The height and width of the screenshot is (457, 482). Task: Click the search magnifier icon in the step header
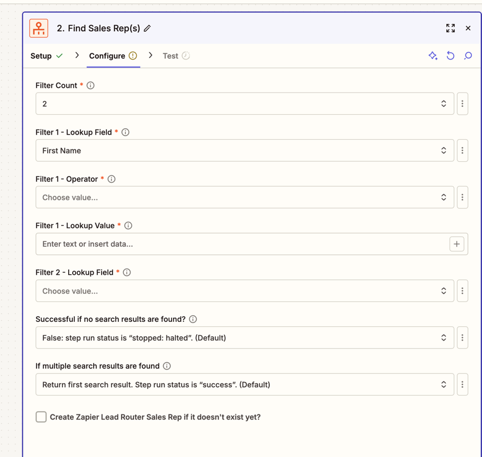click(468, 56)
